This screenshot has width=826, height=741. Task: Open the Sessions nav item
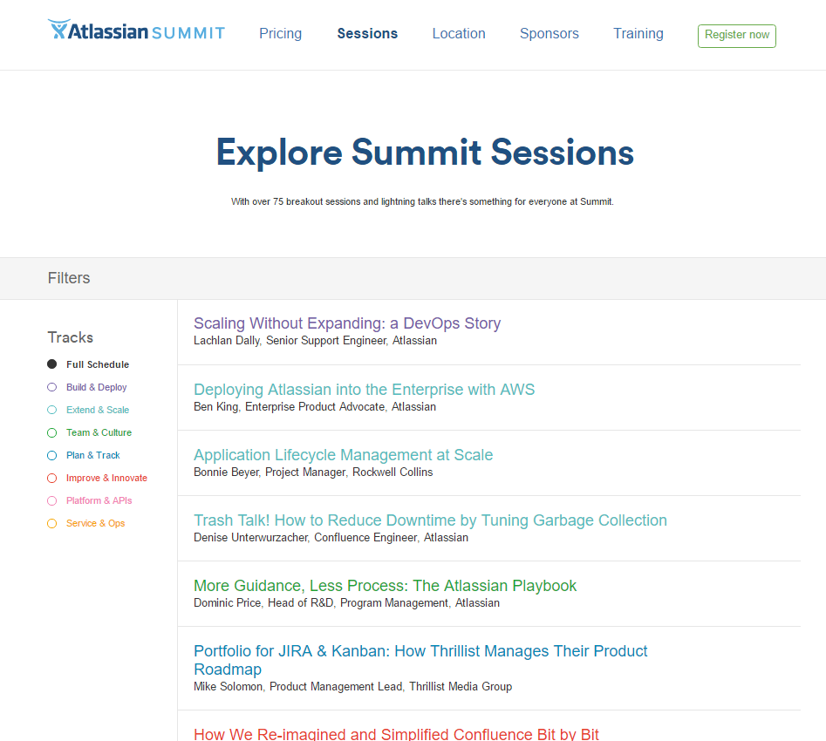(367, 34)
